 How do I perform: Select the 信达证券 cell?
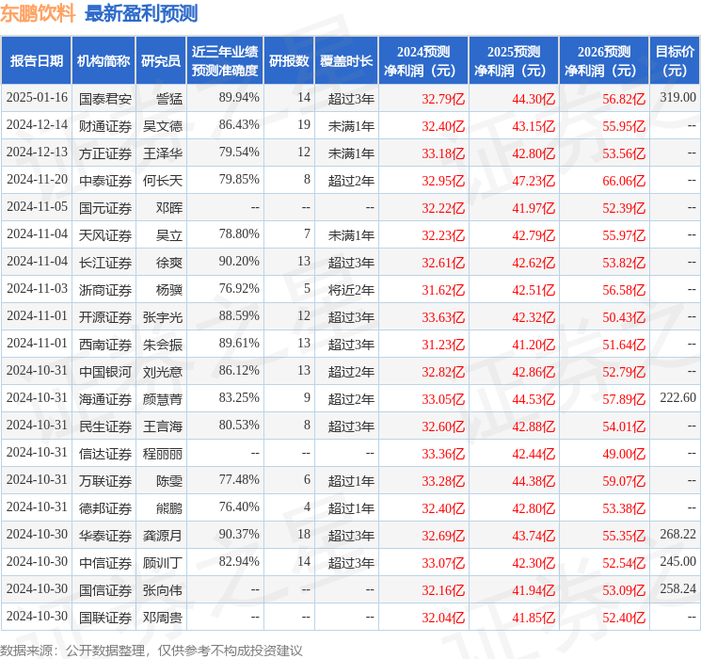pyautogui.click(x=105, y=454)
